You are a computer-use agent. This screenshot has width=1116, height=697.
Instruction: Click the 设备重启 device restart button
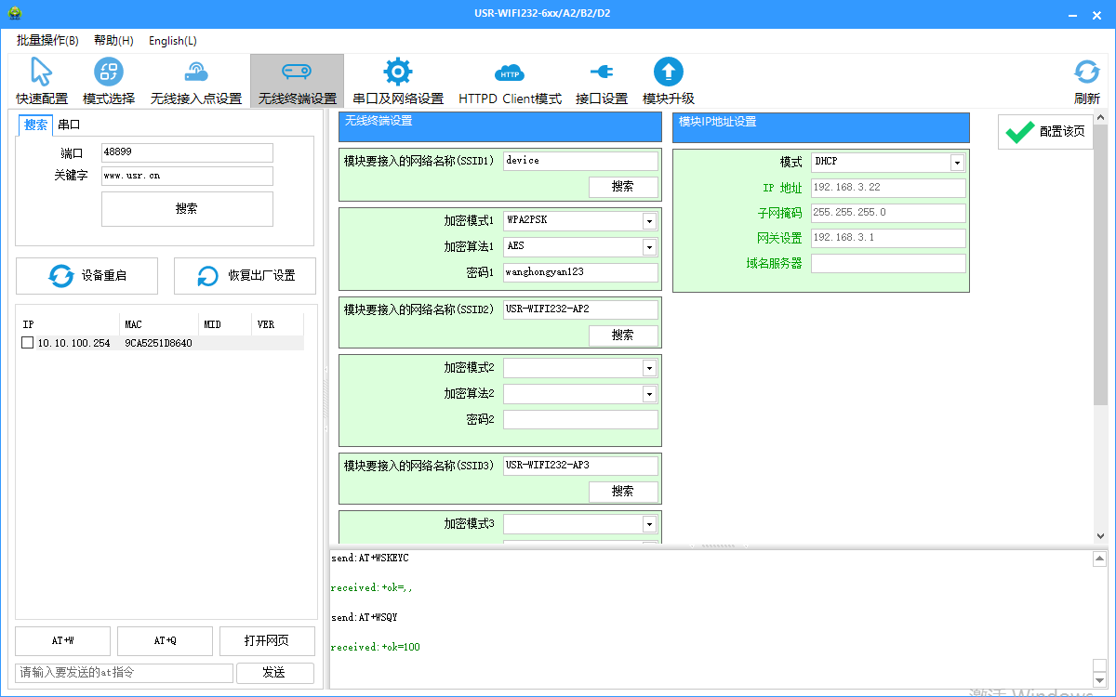point(87,276)
